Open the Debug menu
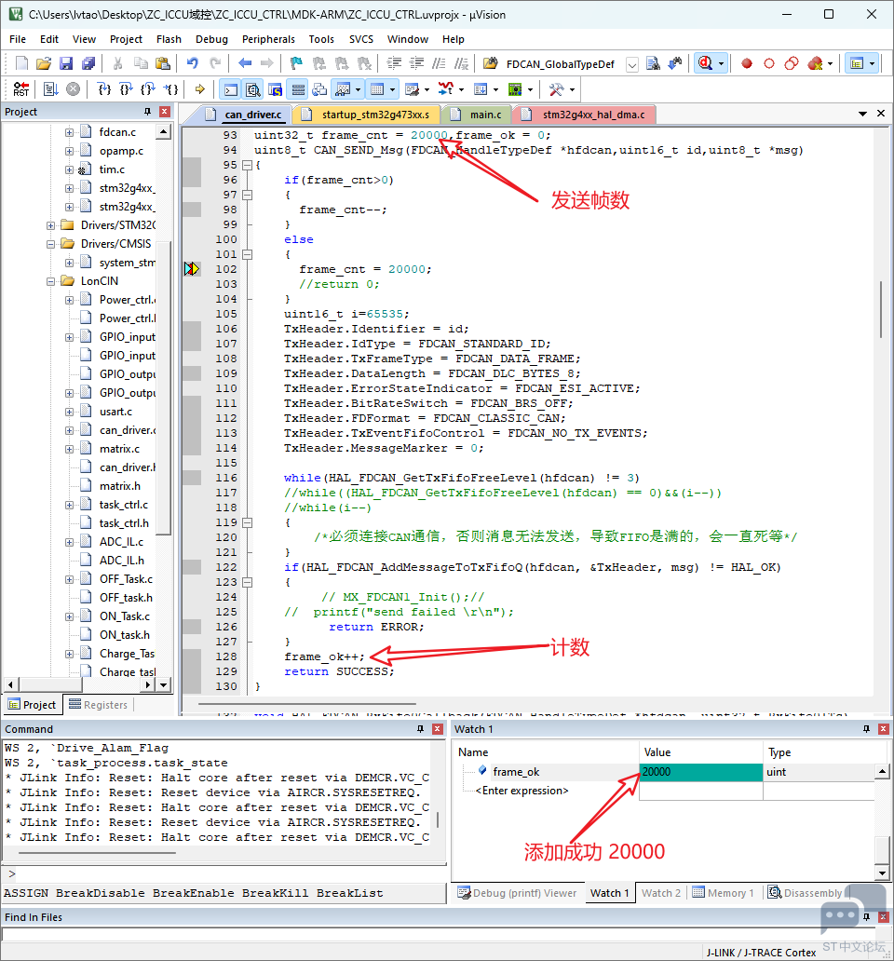The image size is (894, 961). (x=211, y=39)
